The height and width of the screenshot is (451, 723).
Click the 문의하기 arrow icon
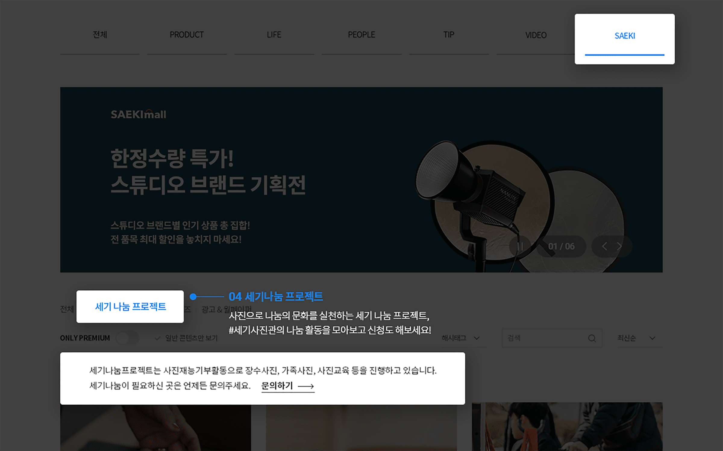[306, 386]
